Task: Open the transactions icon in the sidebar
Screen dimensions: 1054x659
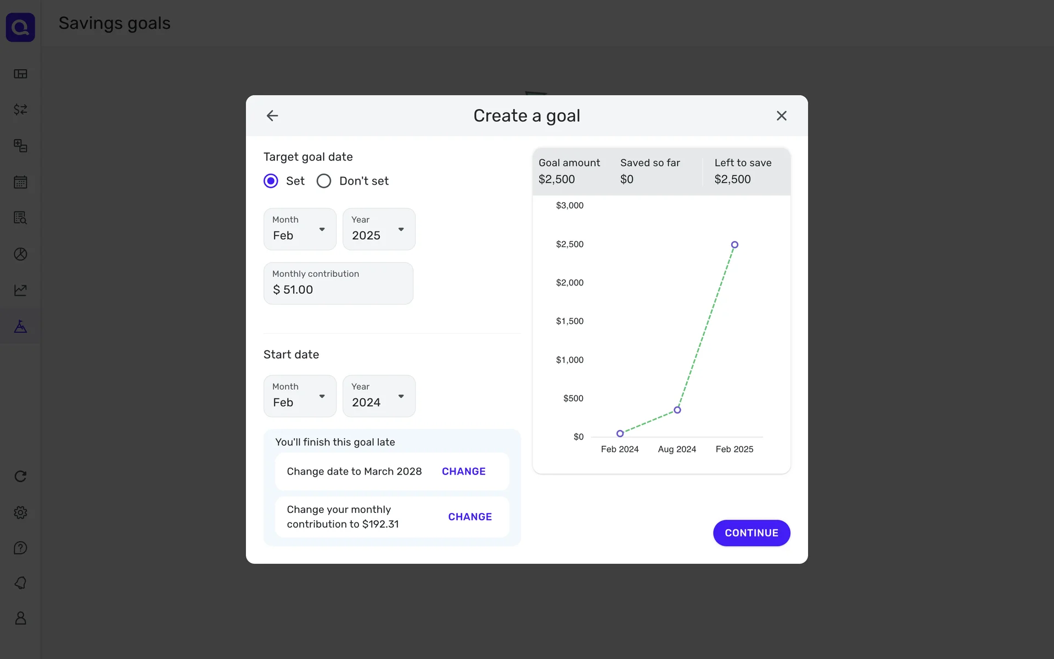Action: (20, 110)
